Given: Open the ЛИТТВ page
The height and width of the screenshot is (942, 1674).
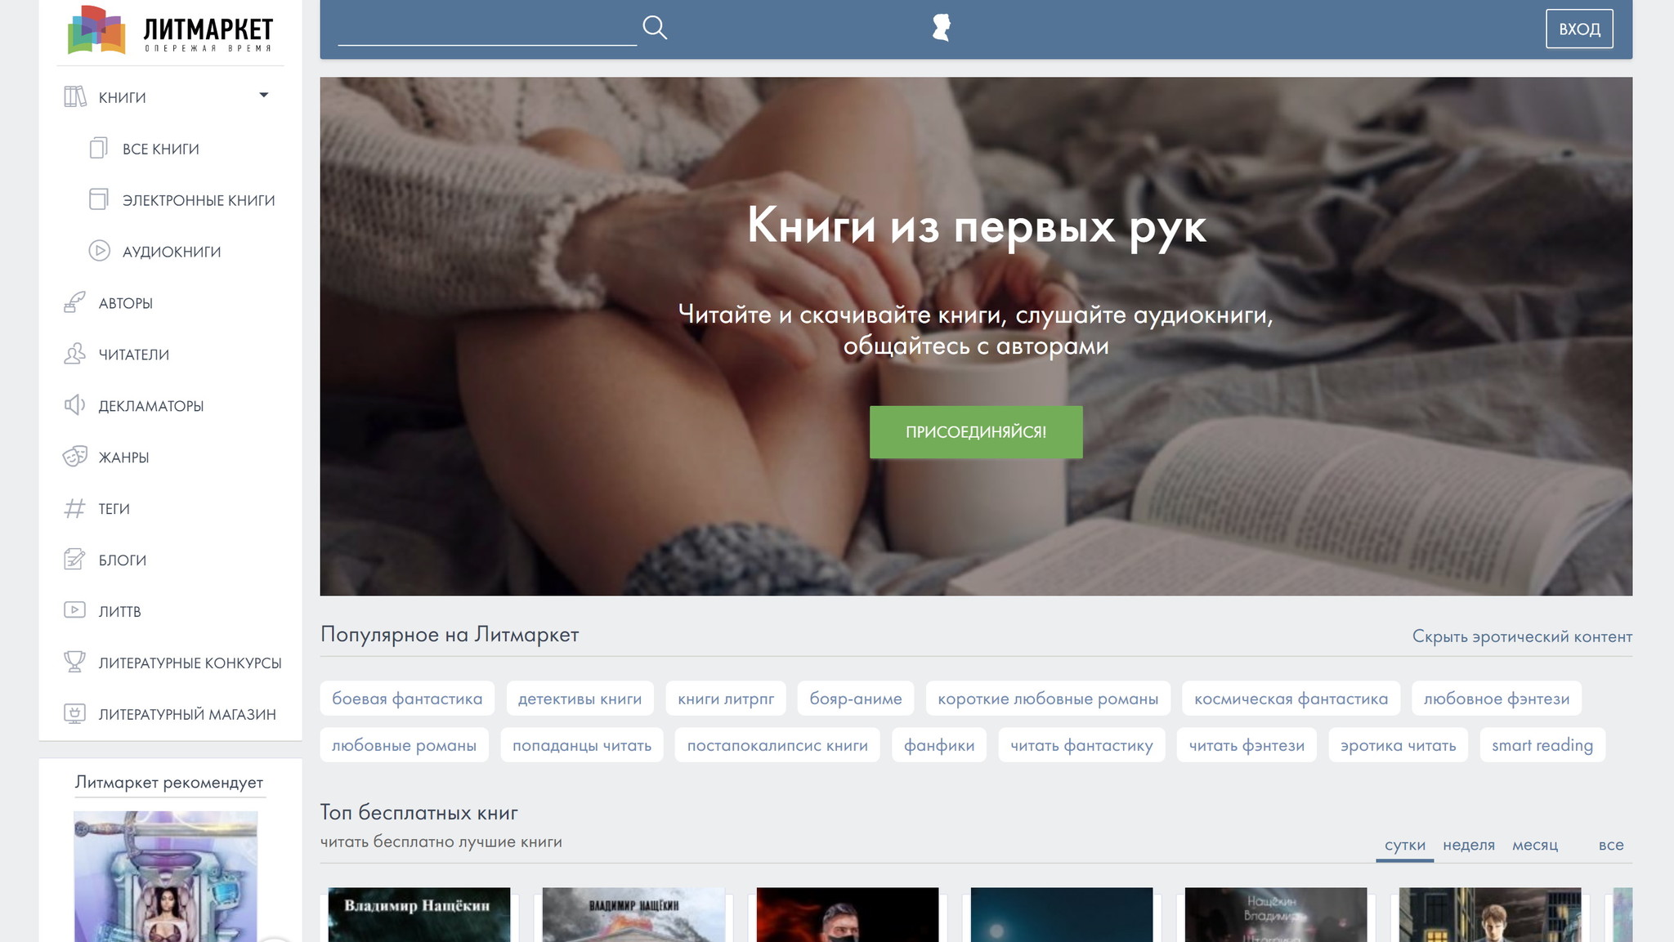Looking at the screenshot, I should 120,612.
